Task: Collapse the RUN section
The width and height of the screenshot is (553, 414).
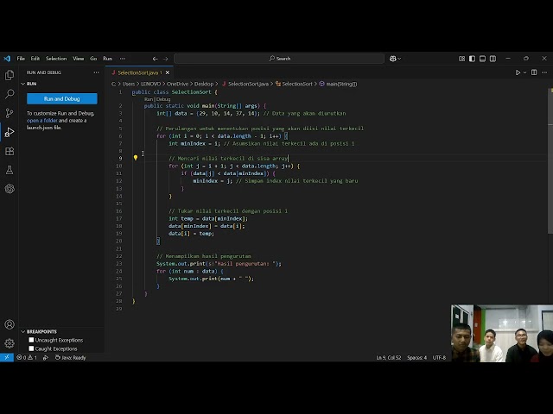Action: click(x=23, y=84)
